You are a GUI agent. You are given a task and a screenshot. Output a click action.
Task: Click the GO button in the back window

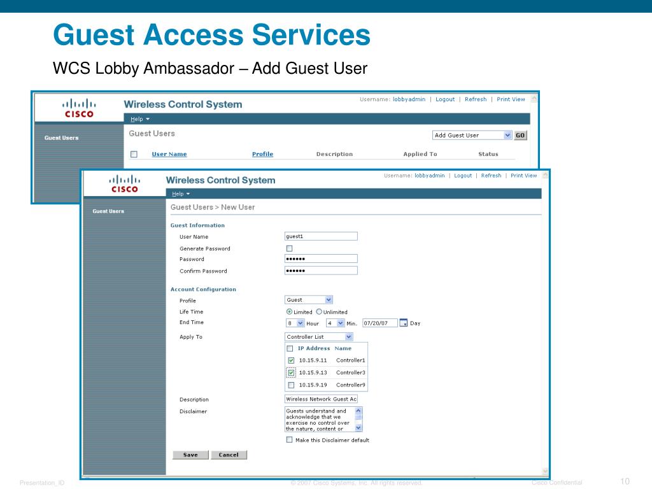click(520, 135)
